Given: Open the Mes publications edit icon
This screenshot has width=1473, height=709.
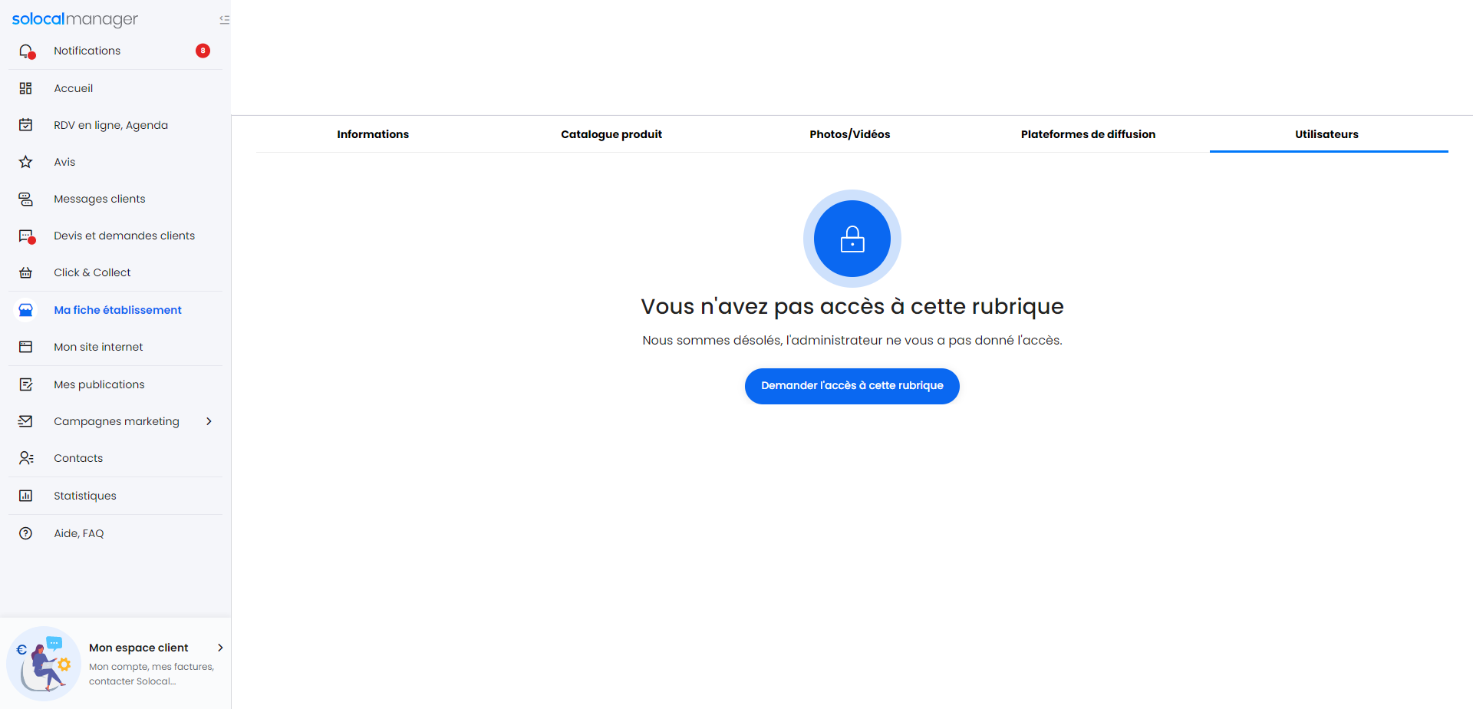Looking at the screenshot, I should click(x=26, y=384).
